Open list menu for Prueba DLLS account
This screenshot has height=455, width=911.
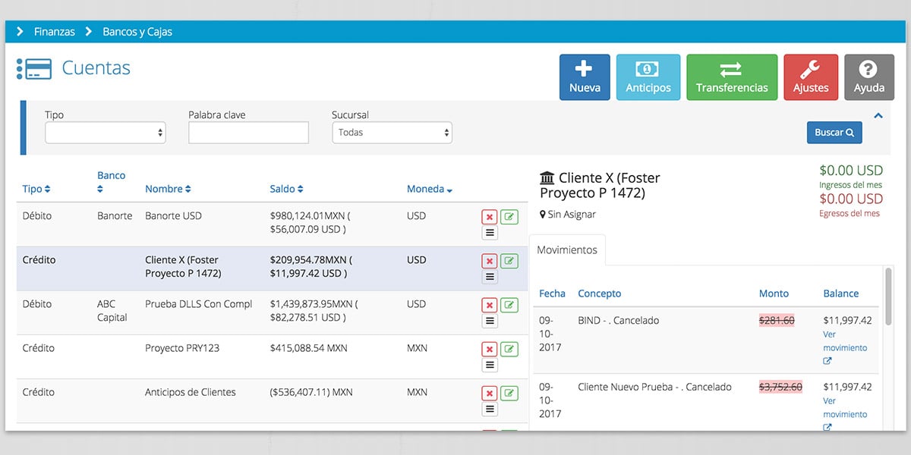coord(490,321)
